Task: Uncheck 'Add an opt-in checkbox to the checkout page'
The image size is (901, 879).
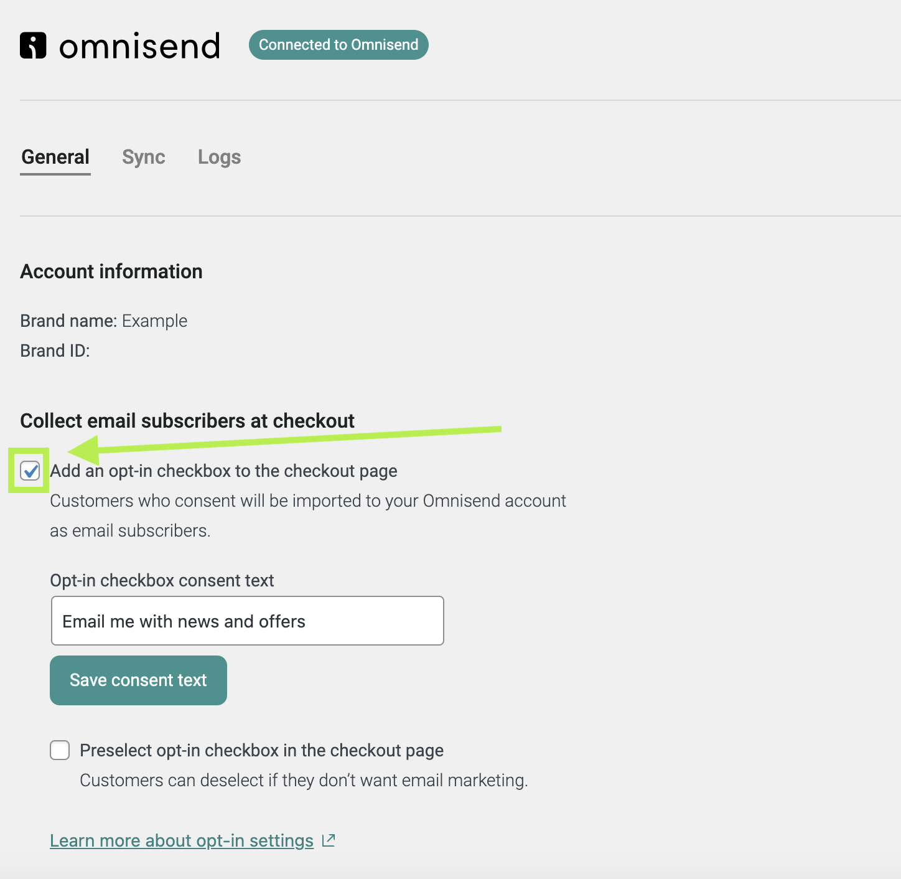Action: tap(29, 471)
